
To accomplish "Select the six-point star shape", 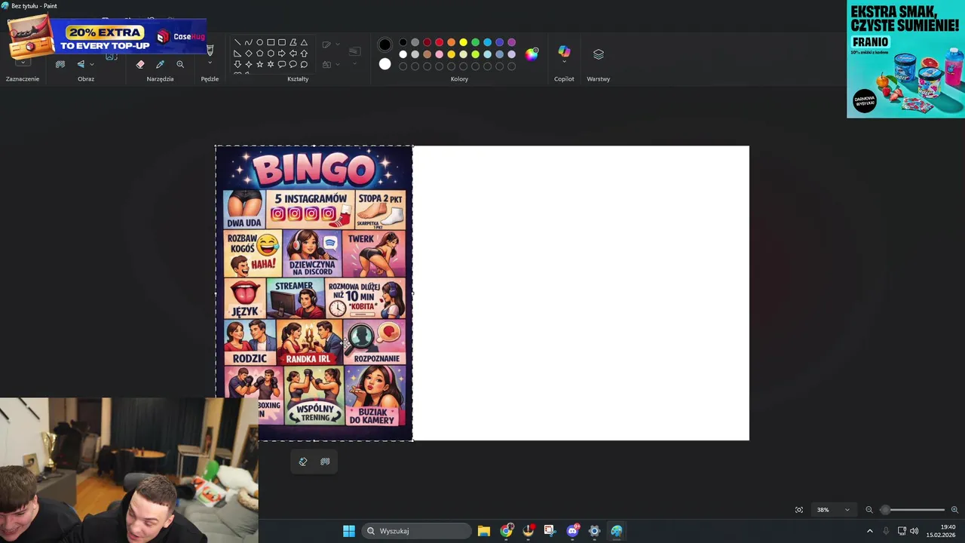I will point(271,65).
